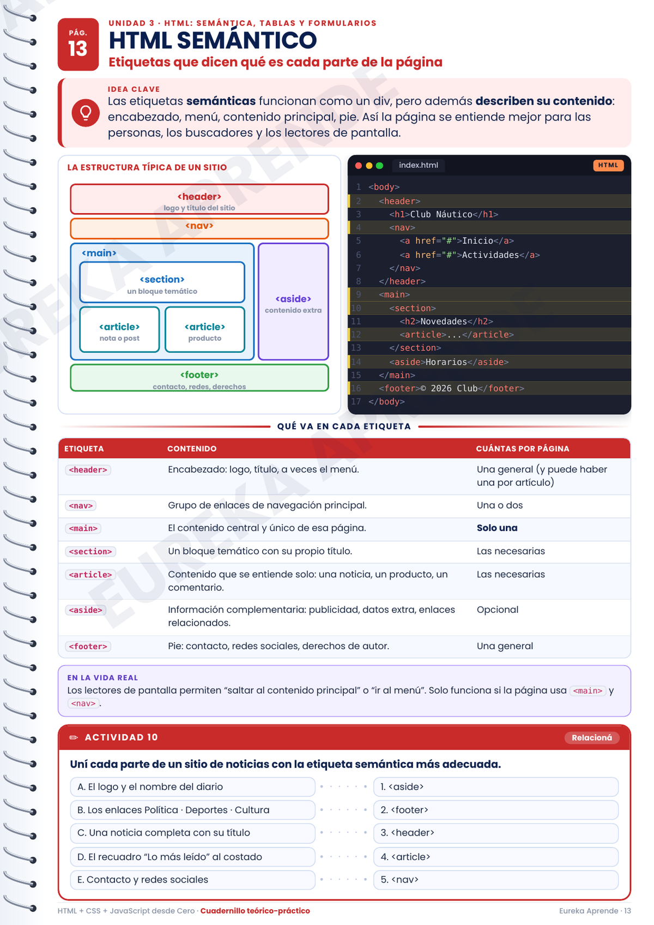Click the green <footer> box in diagram
Image resolution: width=654 pixels, height=925 pixels.
pos(199,378)
